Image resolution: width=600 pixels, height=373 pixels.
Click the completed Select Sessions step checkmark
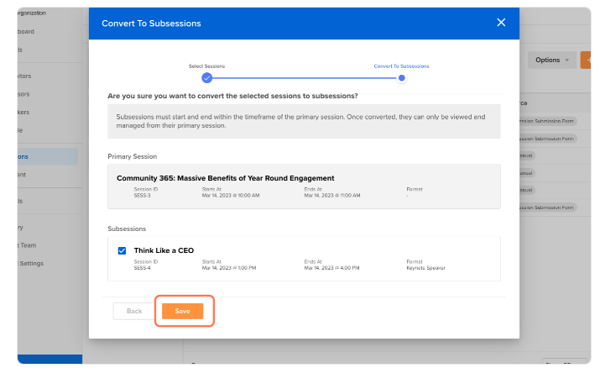pyautogui.click(x=206, y=78)
